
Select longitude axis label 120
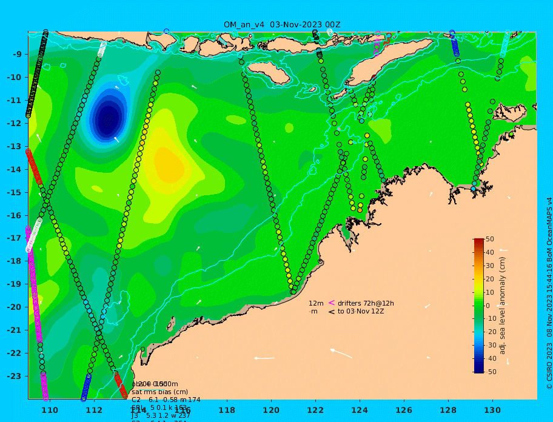271,410
